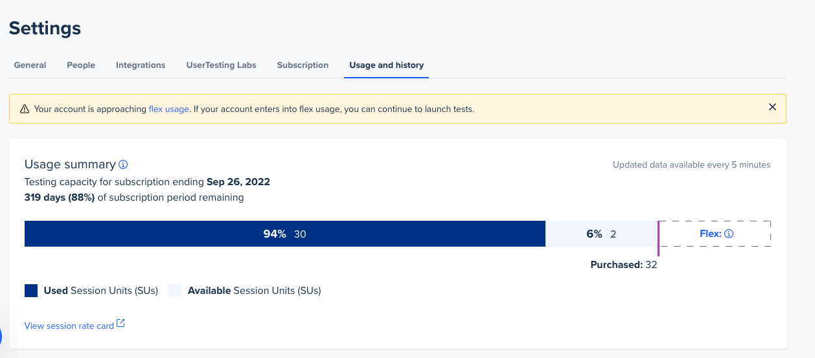This screenshot has width=815, height=358.
Task: Follow the flex usage link in banner
Action: point(168,109)
